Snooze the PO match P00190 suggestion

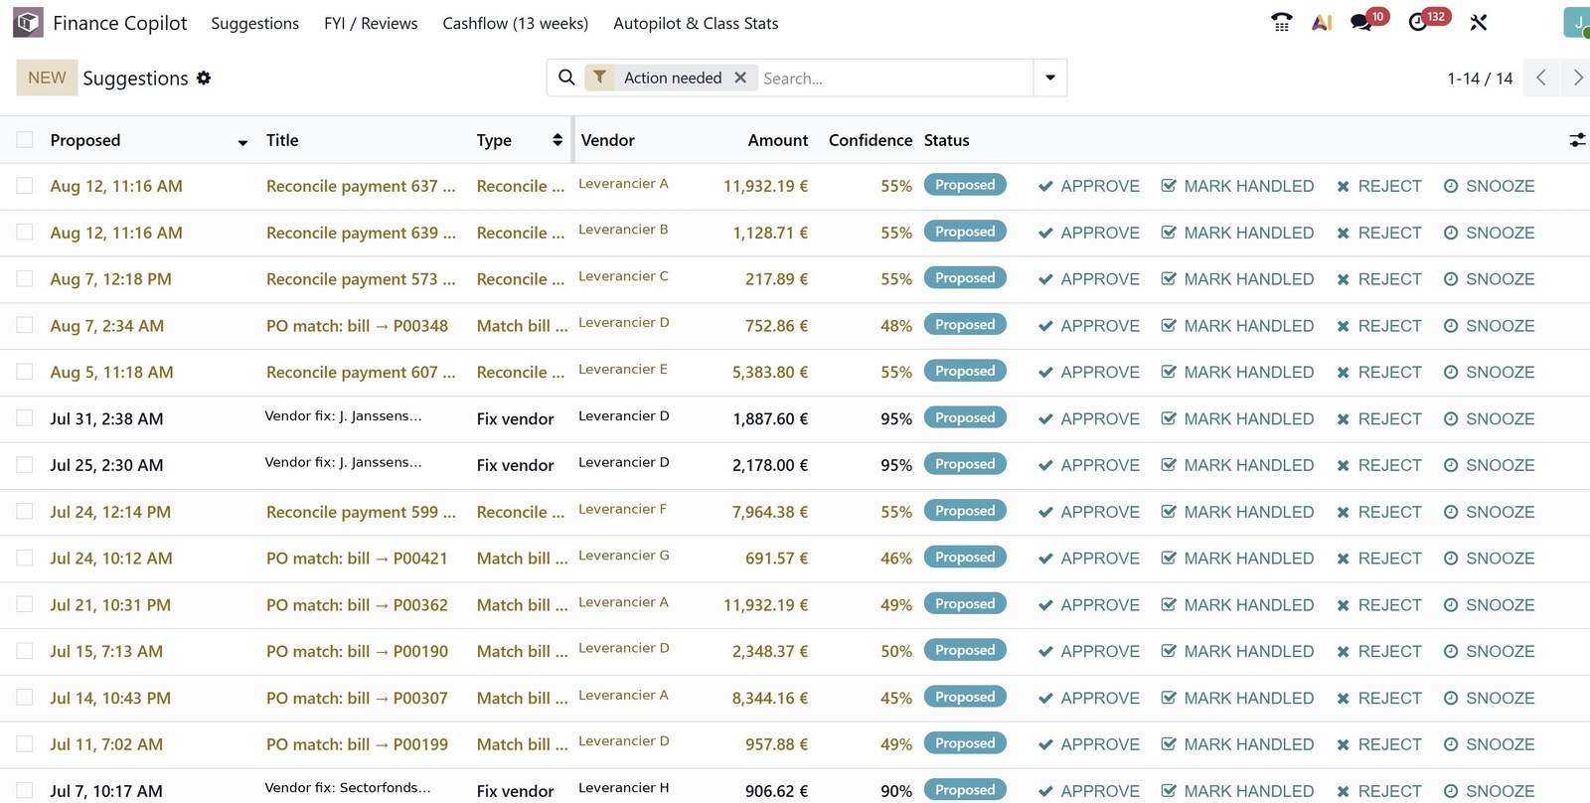(1489, 651)
